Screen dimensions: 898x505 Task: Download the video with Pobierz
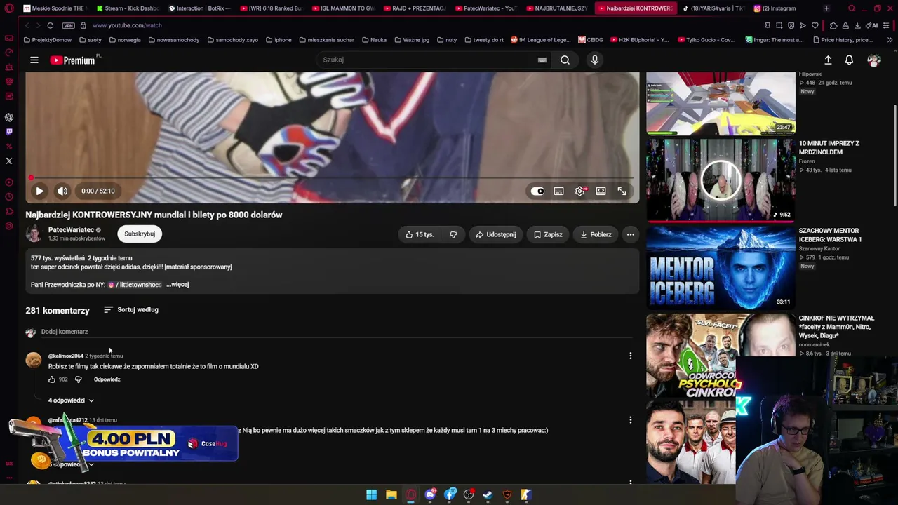coord(596,234)
